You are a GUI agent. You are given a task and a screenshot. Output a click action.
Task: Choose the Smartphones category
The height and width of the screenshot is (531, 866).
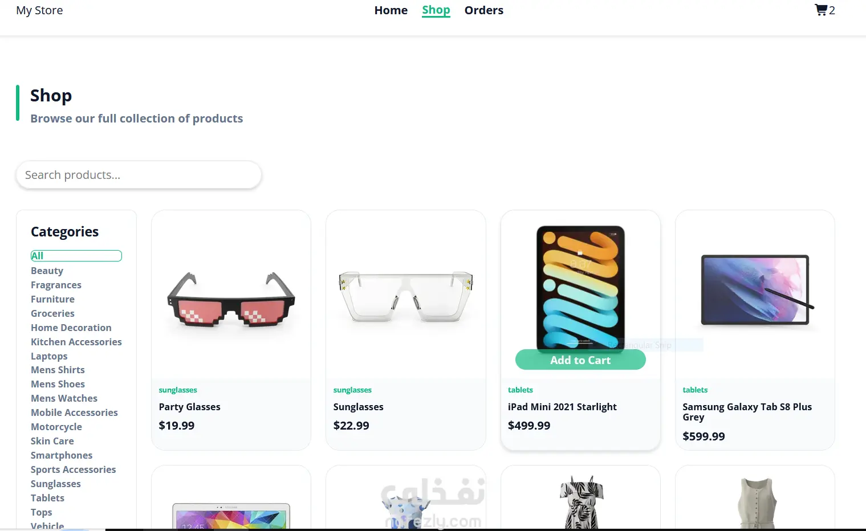[62, 455]
